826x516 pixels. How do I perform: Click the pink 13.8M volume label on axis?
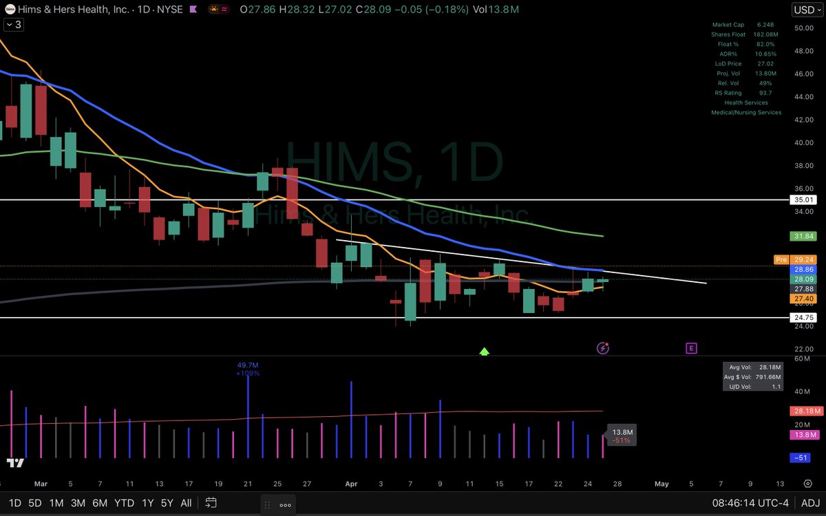803,436
